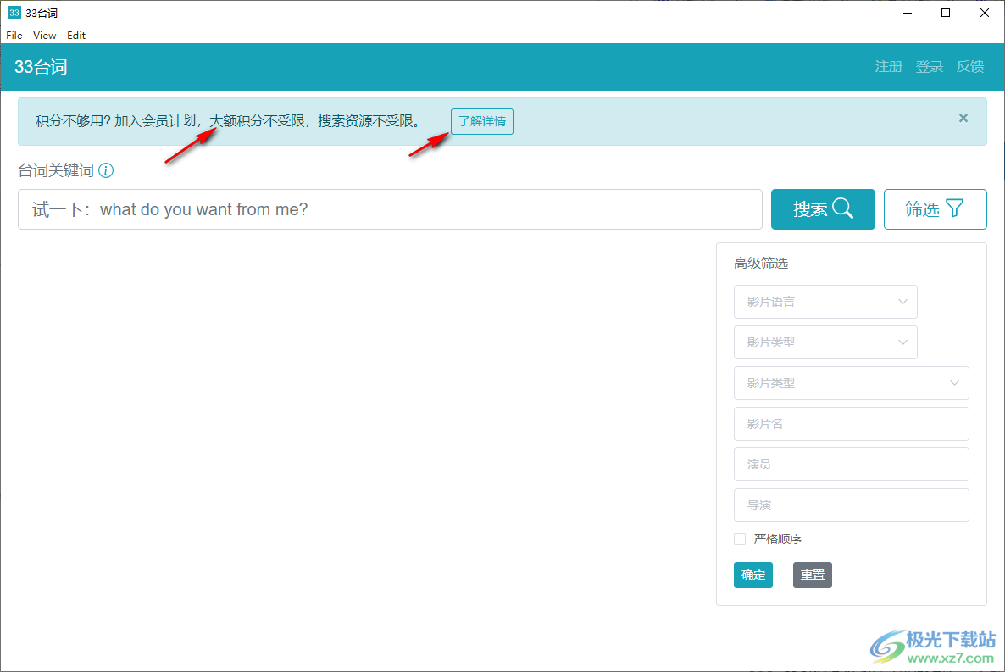
Task: Open the View menu
Action: click(44, 36)
